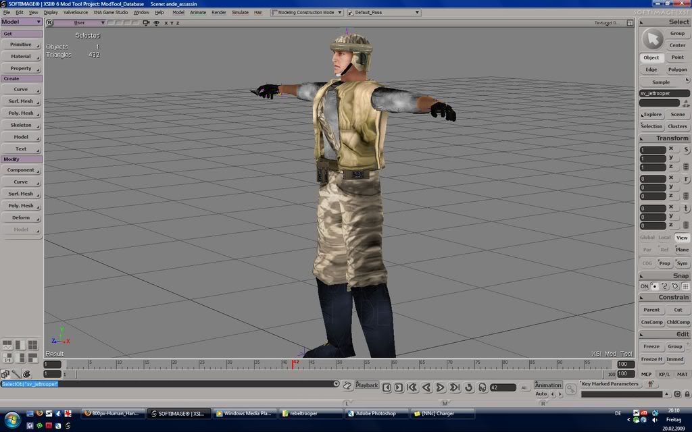Click the Parent constrain button

point(651,310)
